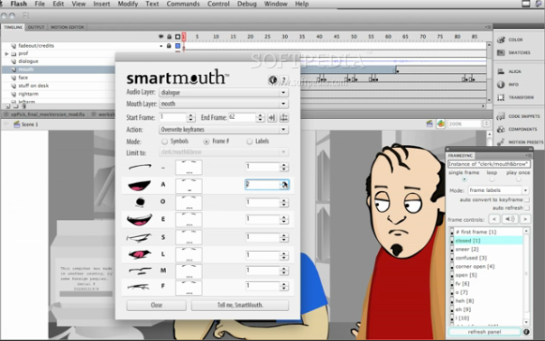This screenshot has height=341, width=545.
Task: Select the play once radio in FrameSync
Action: [x=518, y=180]
